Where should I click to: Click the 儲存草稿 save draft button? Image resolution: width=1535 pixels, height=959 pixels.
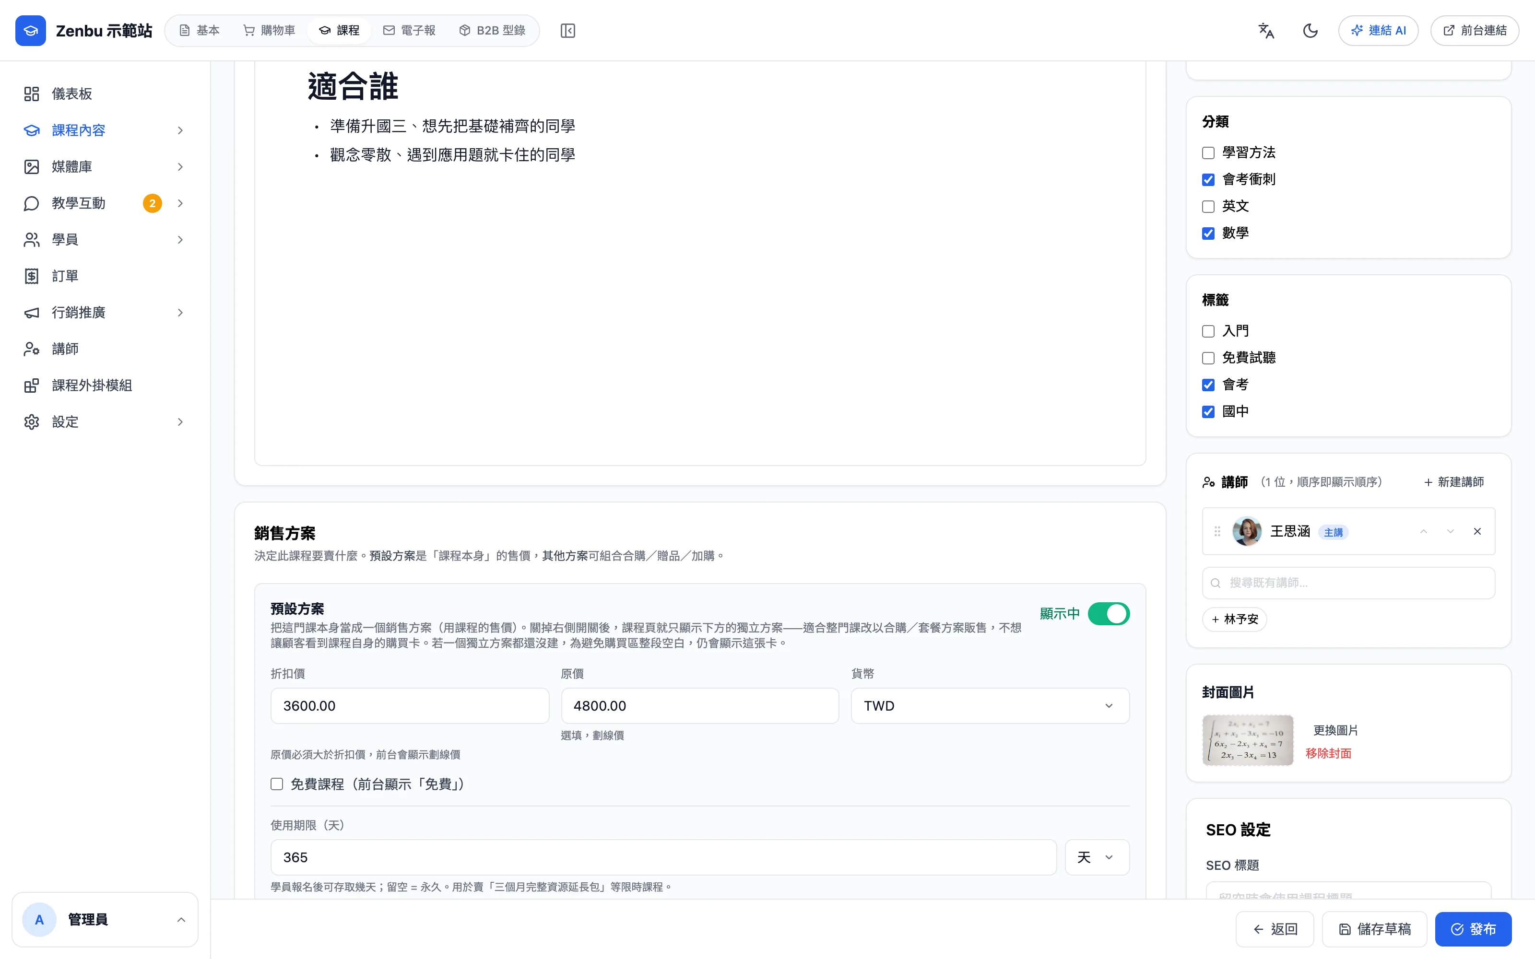[1374, 929]
